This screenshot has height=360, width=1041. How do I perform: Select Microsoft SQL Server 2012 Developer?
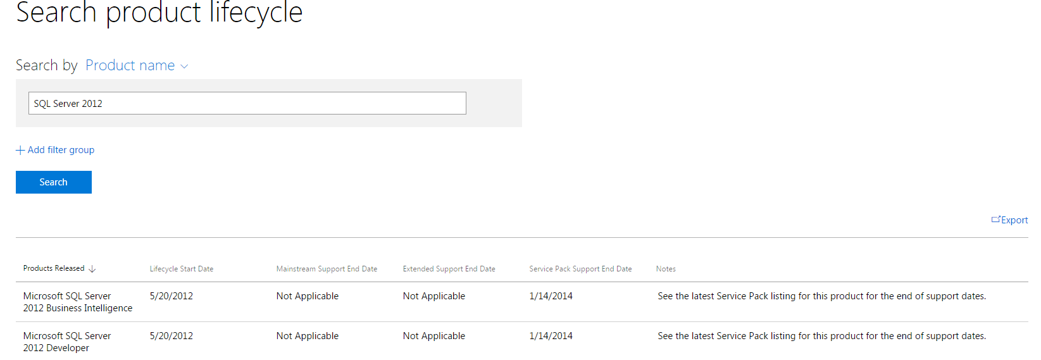click(66, 342)
